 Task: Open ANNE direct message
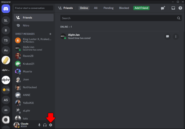point(34,95)
